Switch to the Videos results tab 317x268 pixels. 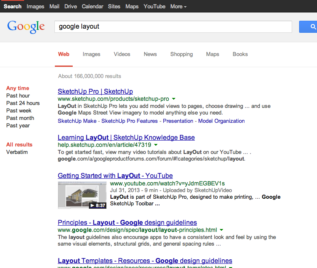tap(122, 54)
